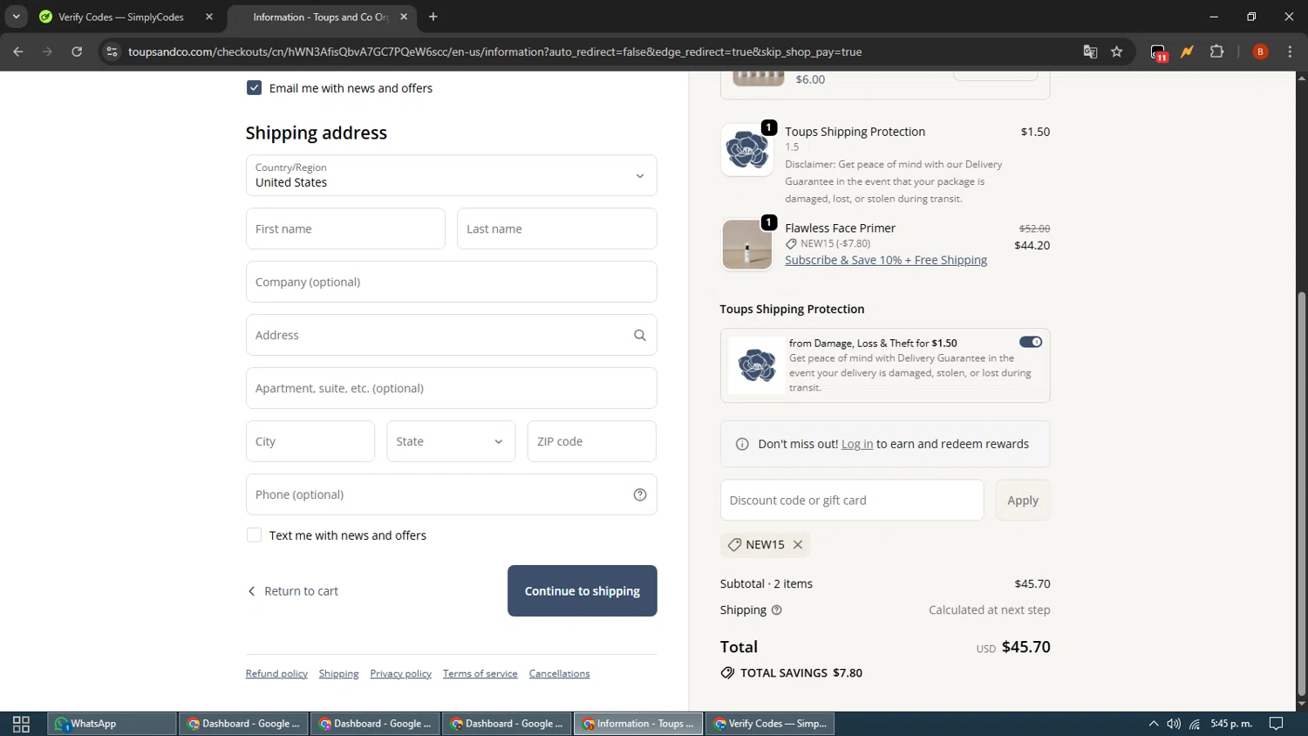1308x736 pixels.
Task: Open the Shipping policy link
Action: (x=338, y=674)
